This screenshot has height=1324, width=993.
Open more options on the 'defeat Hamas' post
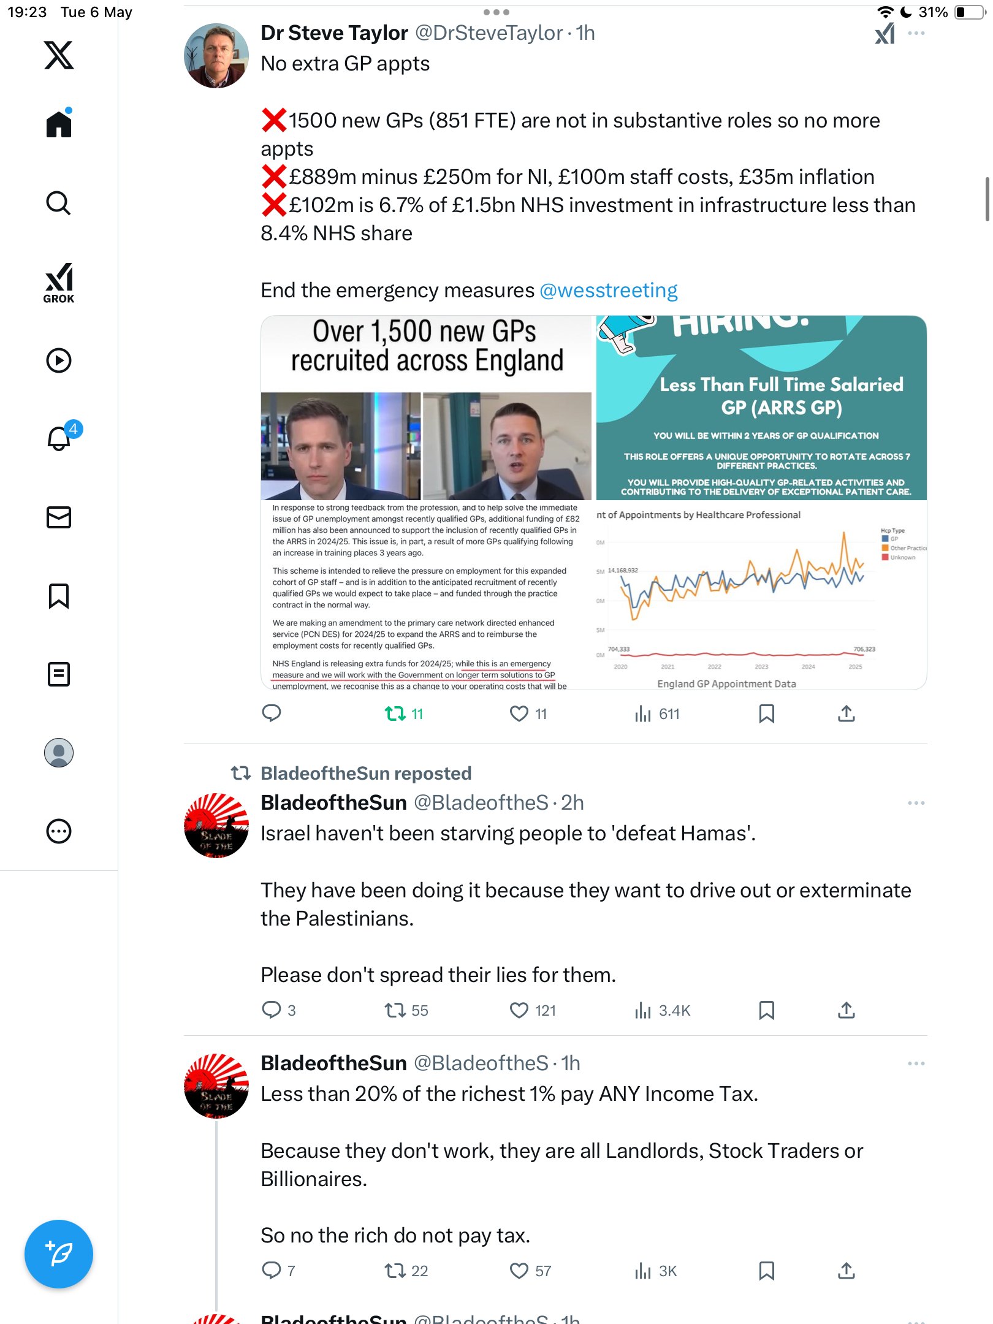916,803
